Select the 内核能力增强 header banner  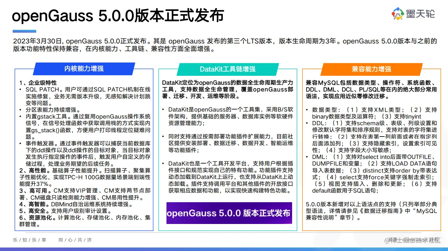tap(84, 69)
